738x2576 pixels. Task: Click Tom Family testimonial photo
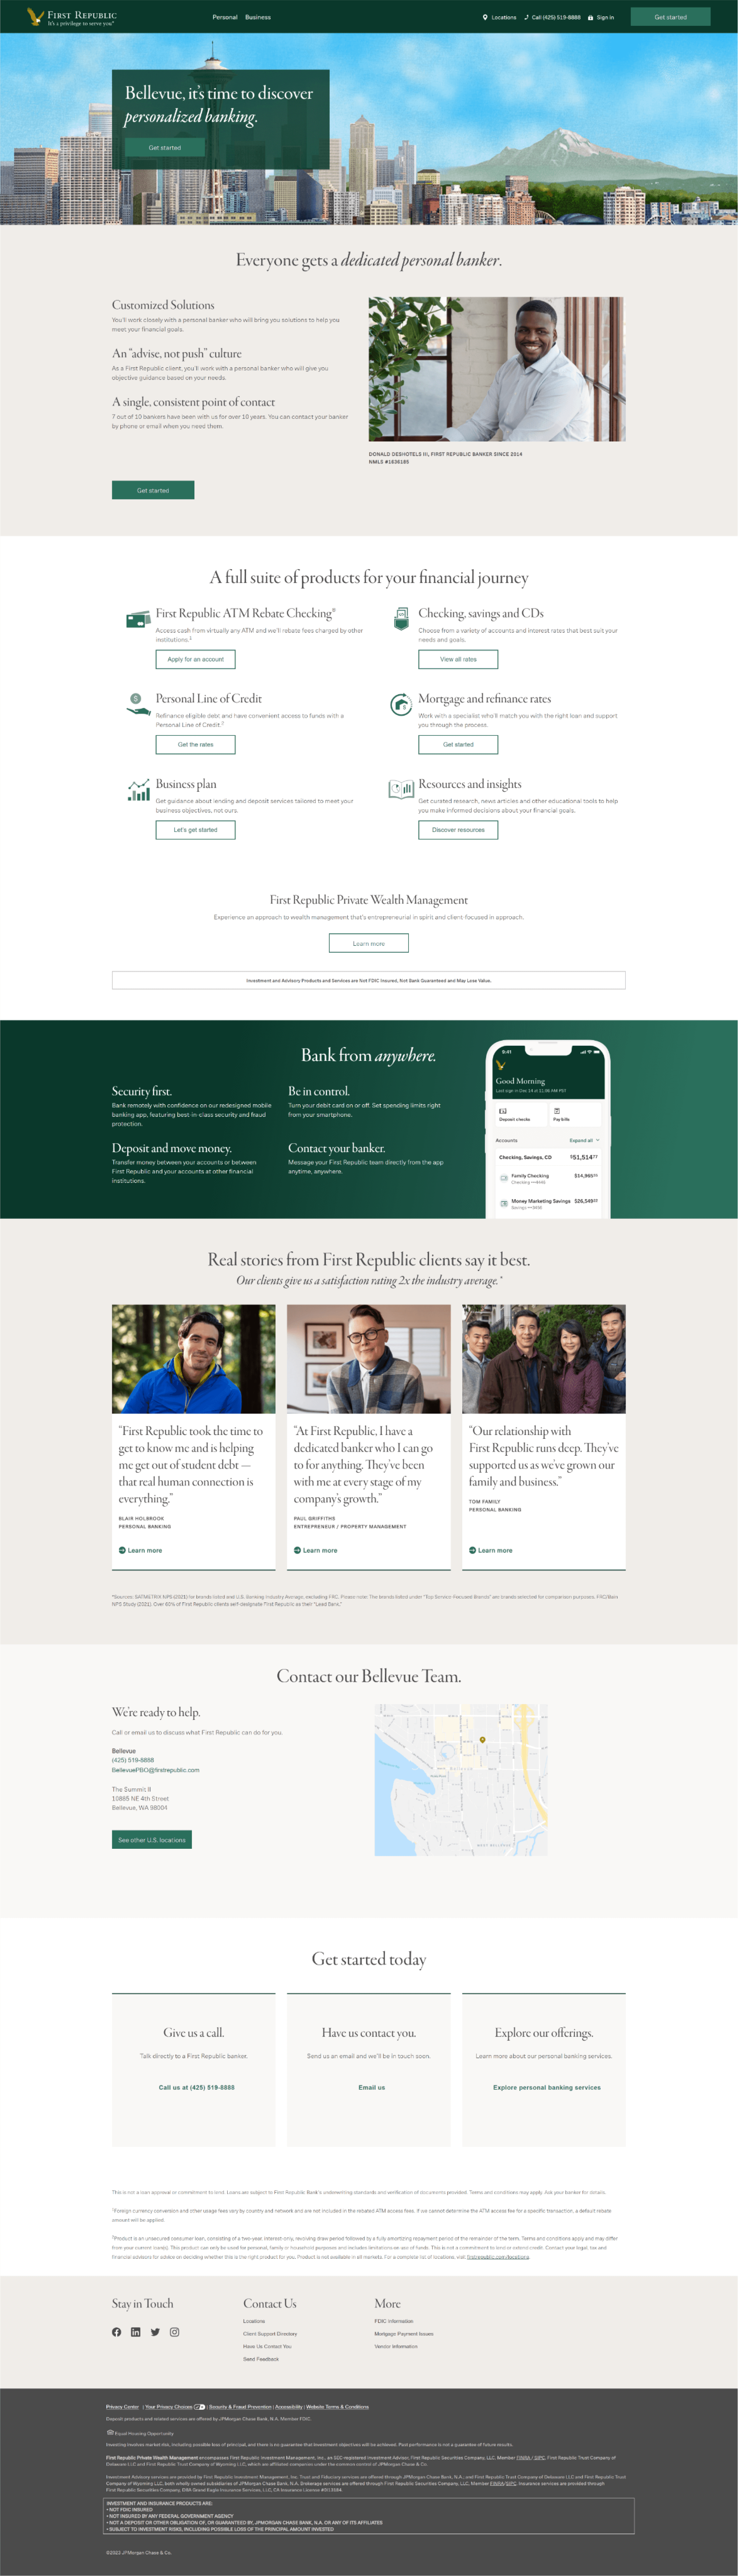pyautogui.click(x=544, y=1359)
